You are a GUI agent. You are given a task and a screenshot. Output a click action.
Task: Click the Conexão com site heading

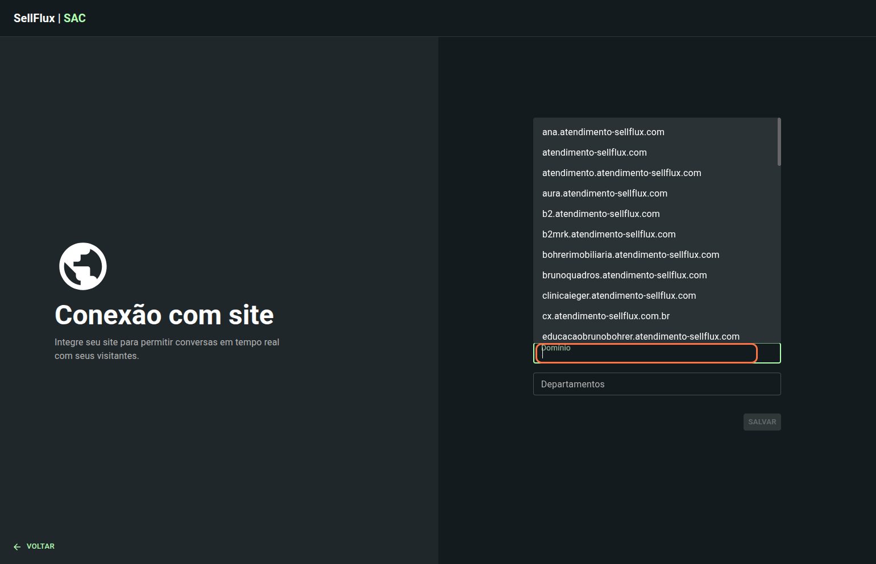pos(164,315)
